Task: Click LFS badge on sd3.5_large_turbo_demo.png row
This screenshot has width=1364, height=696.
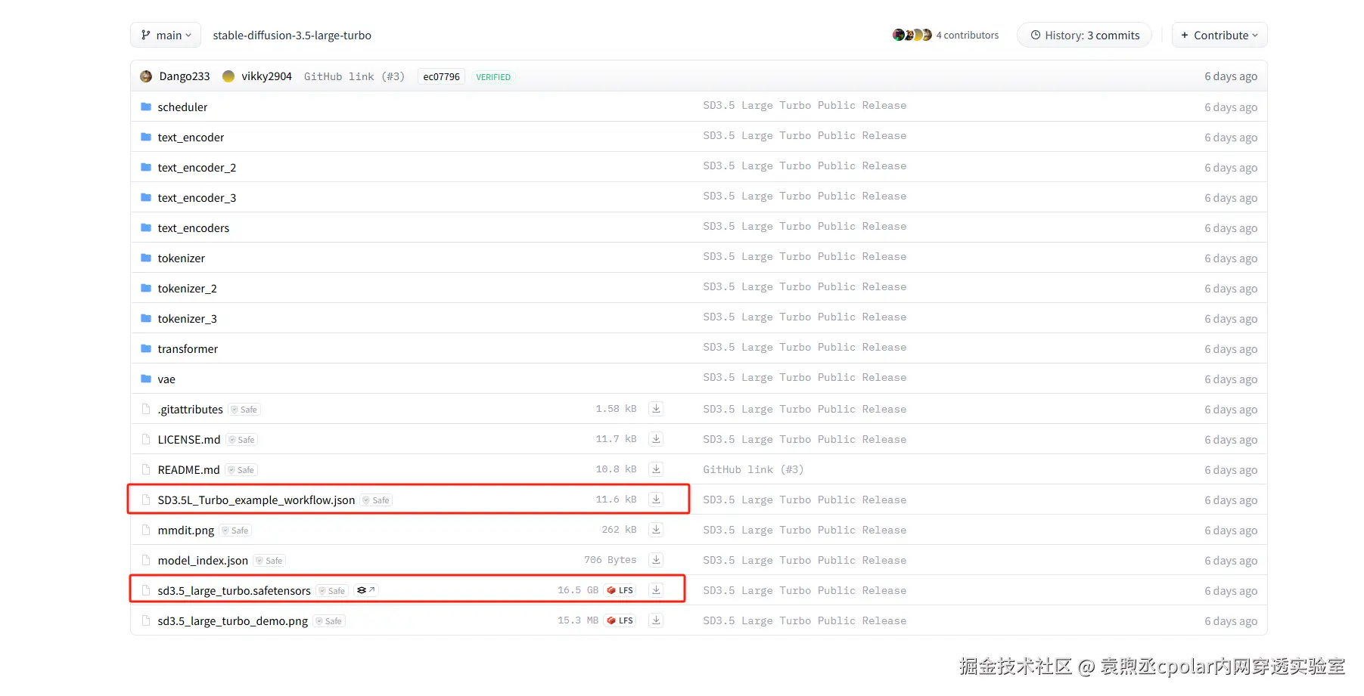Action: point(620,620)
